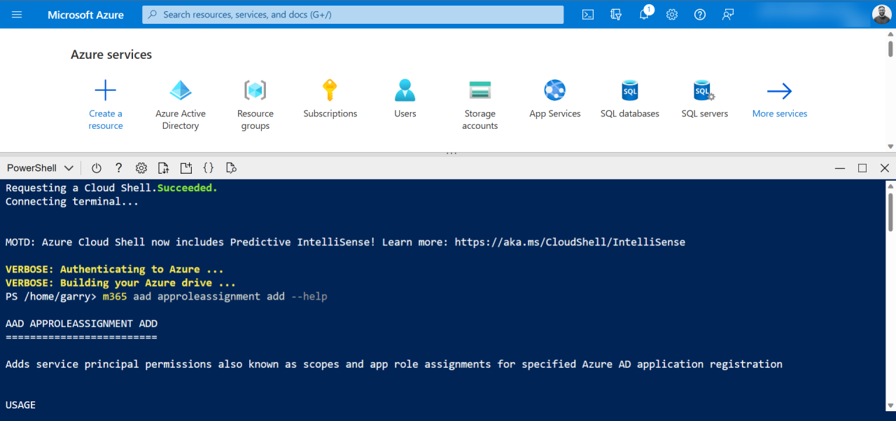896x421 pixels.
Task: Open Resource groups service
Action: pos(255,105)
